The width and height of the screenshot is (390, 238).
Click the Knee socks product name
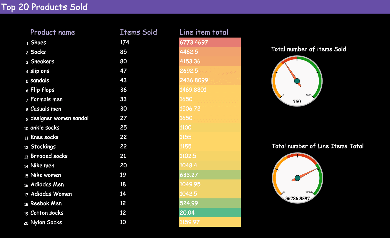(45, 137)
